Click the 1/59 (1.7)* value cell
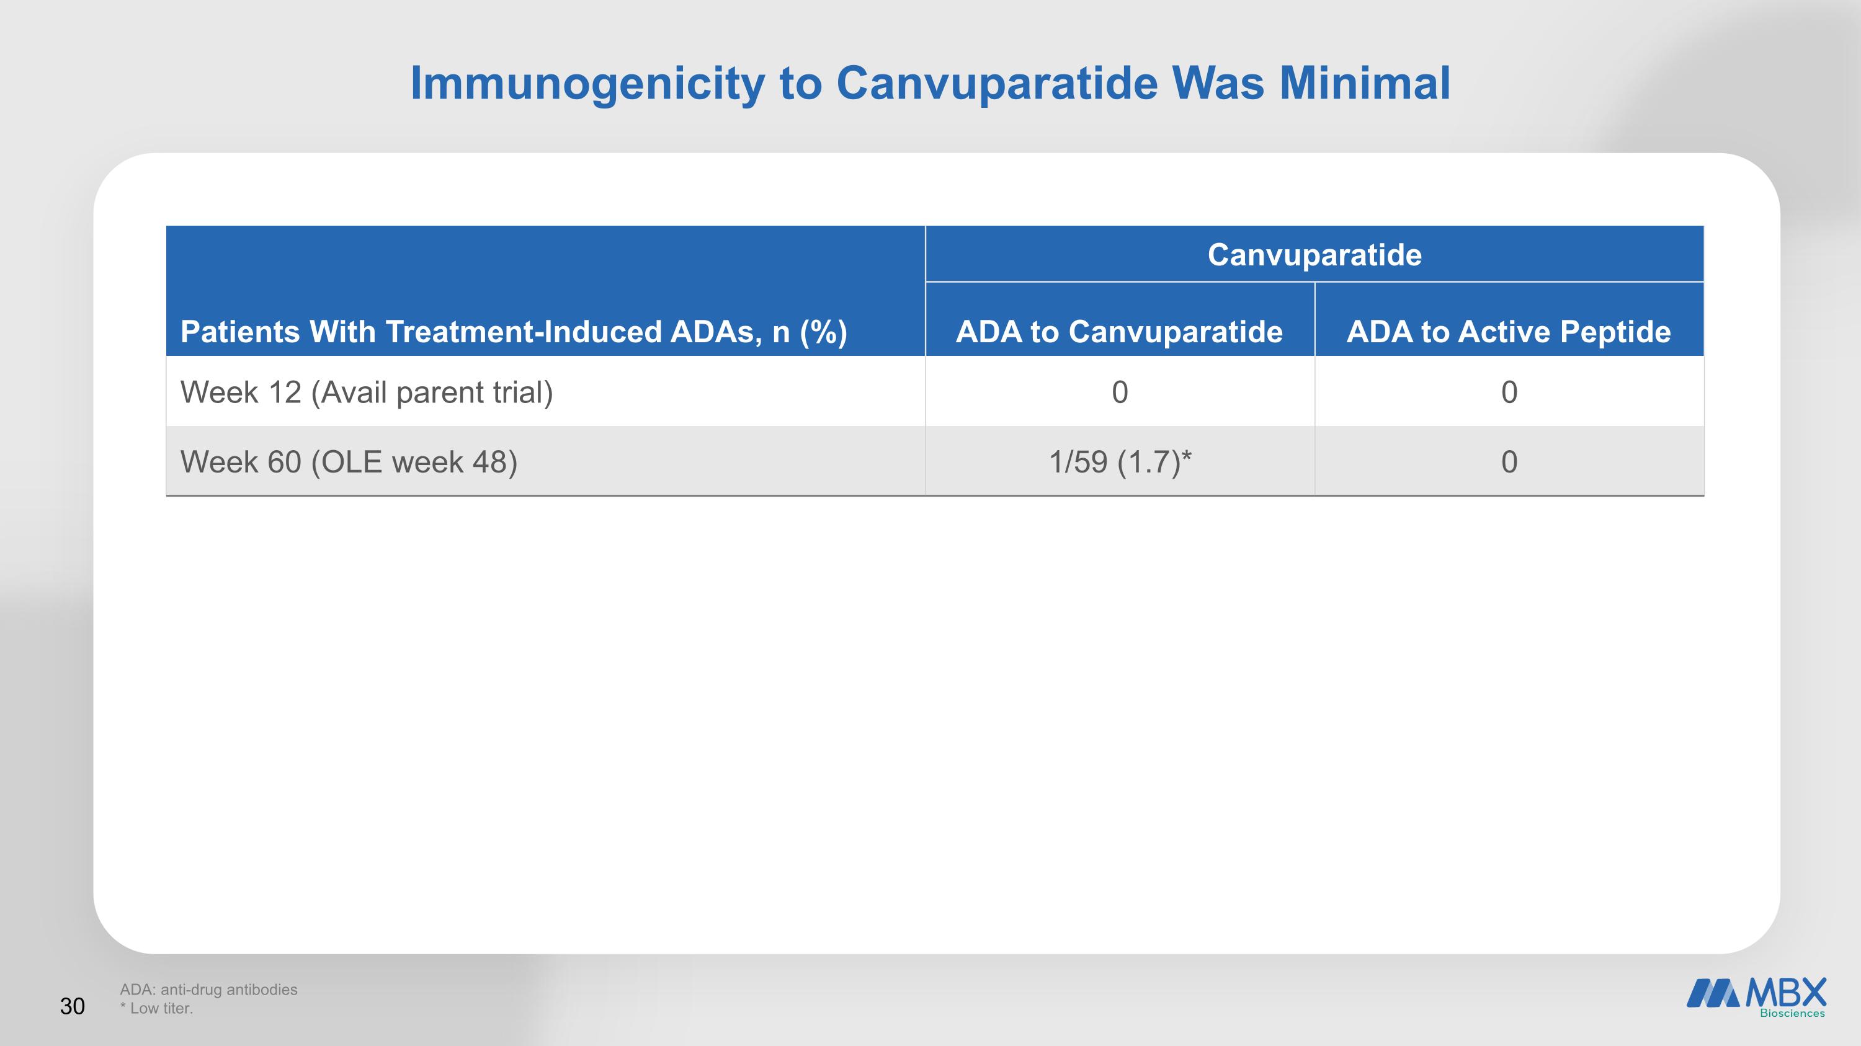Image resolution: width=1861 pixels, height=1046 pixels. pyautogui.click(x=1120, y=461)
